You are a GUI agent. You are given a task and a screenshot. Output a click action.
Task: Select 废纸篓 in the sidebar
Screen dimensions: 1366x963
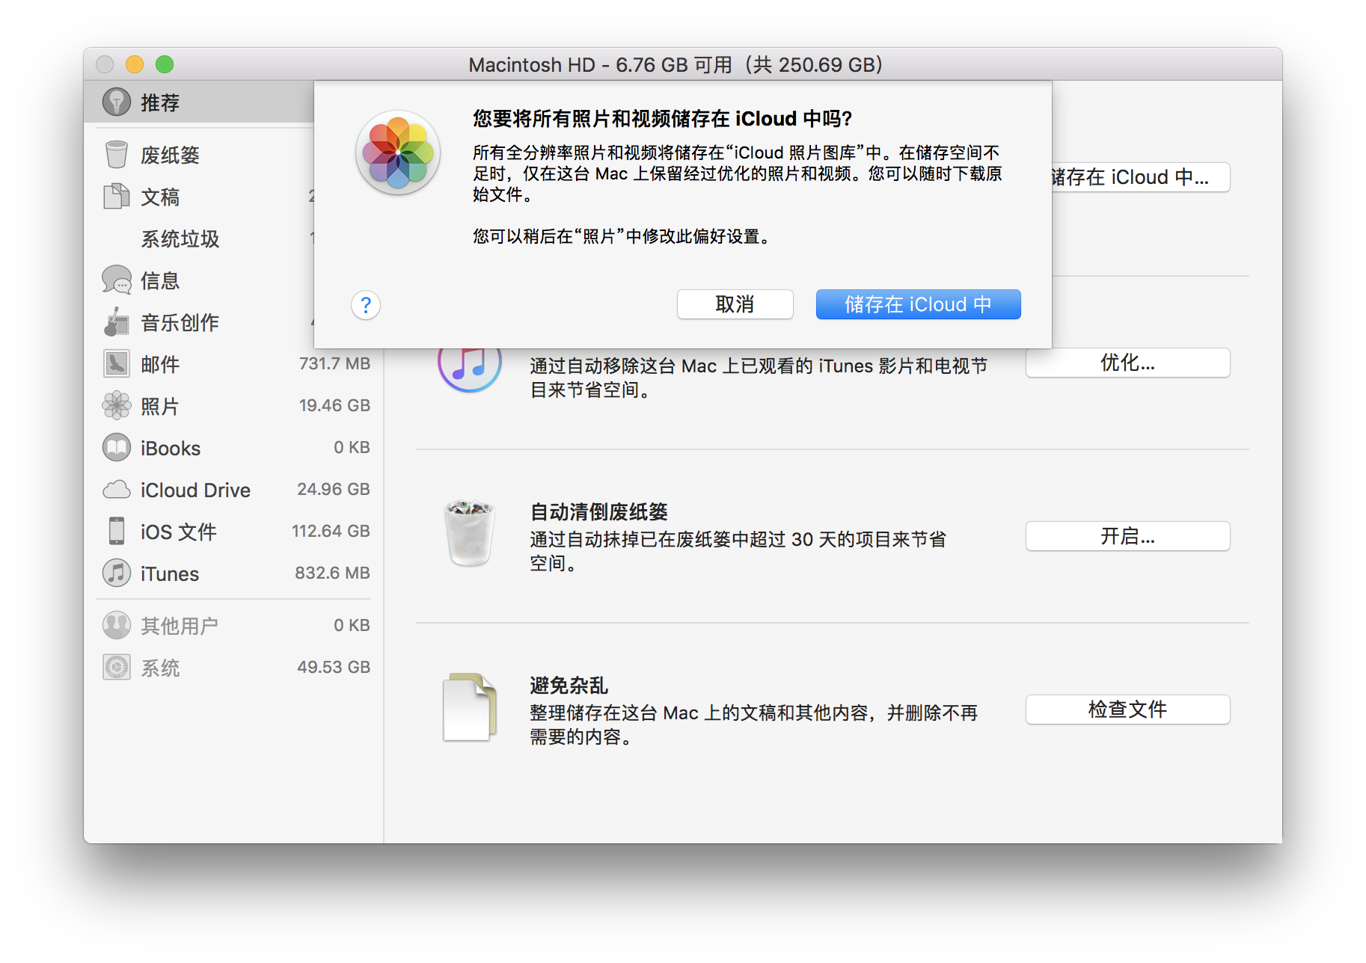[x=198, y=155]
